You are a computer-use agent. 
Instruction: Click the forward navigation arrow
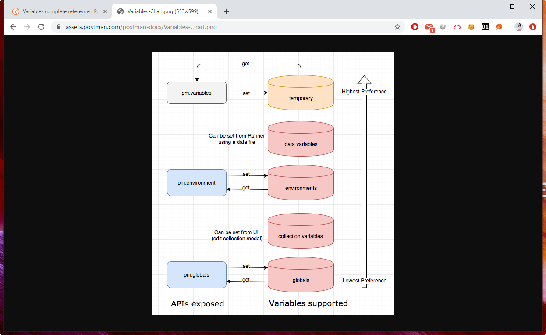[27, 27]
